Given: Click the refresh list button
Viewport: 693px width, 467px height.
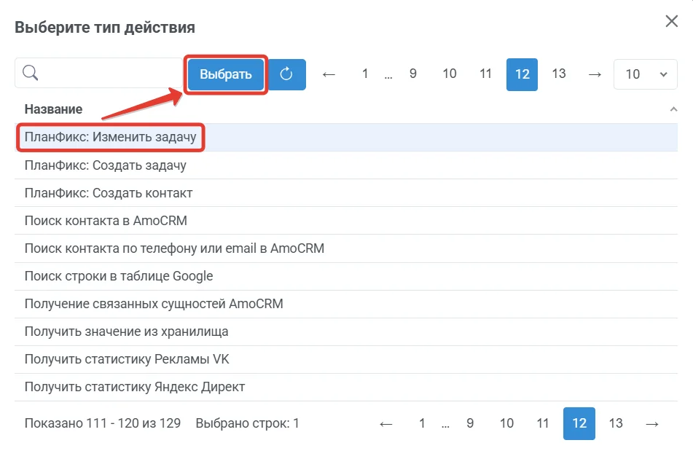Looking at the screenshot, I should pos(286,74).
